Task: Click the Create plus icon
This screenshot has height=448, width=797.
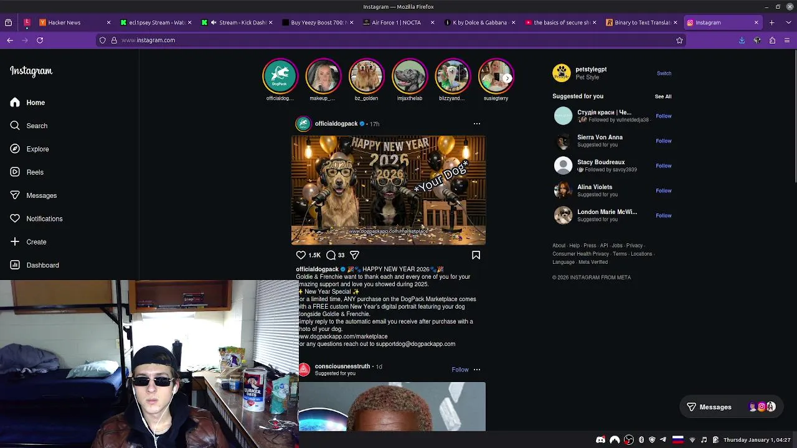Action: [15, 241]
